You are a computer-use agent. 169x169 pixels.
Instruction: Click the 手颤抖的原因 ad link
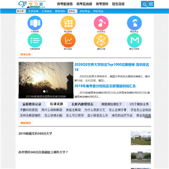(x=29, y=110)
